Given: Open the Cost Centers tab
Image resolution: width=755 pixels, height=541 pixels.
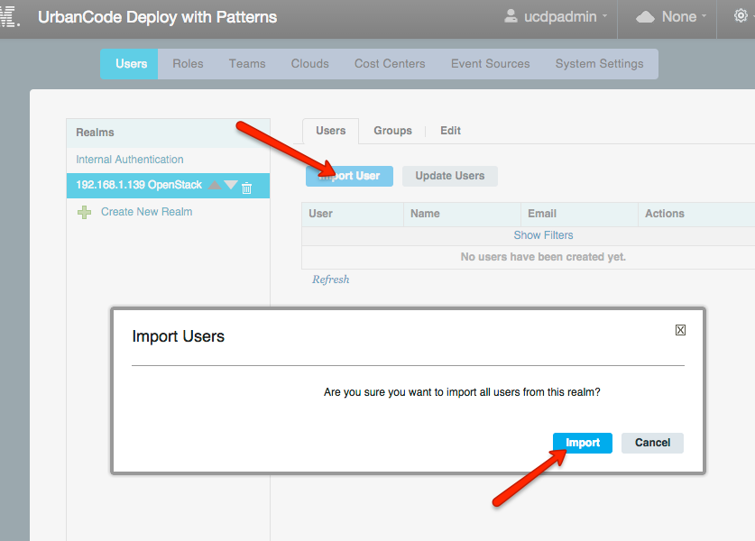Looking at the screenshot, I should [x=390, y=63].
